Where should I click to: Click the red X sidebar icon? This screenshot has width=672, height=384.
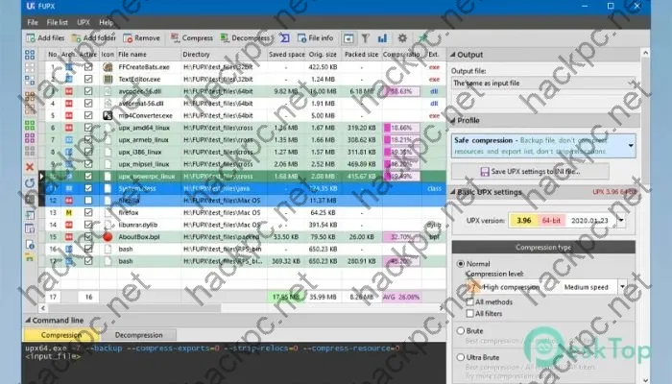click(30, 167)
